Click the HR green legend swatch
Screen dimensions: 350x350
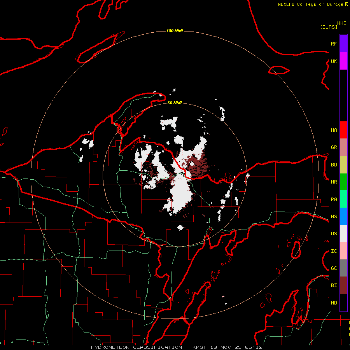tap(343, 182)
